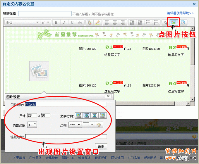Toggle italic text formatting
This screenshot has width=199, height=164.
click(64, 23)
